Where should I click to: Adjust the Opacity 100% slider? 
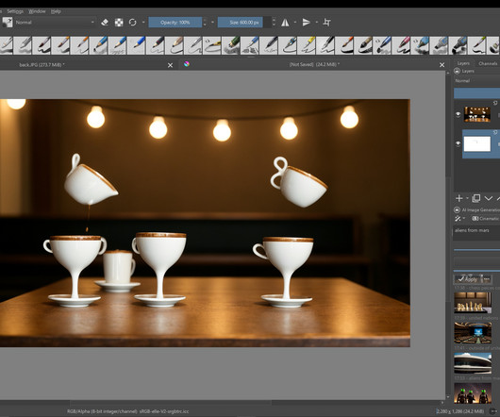click(175, 23)
